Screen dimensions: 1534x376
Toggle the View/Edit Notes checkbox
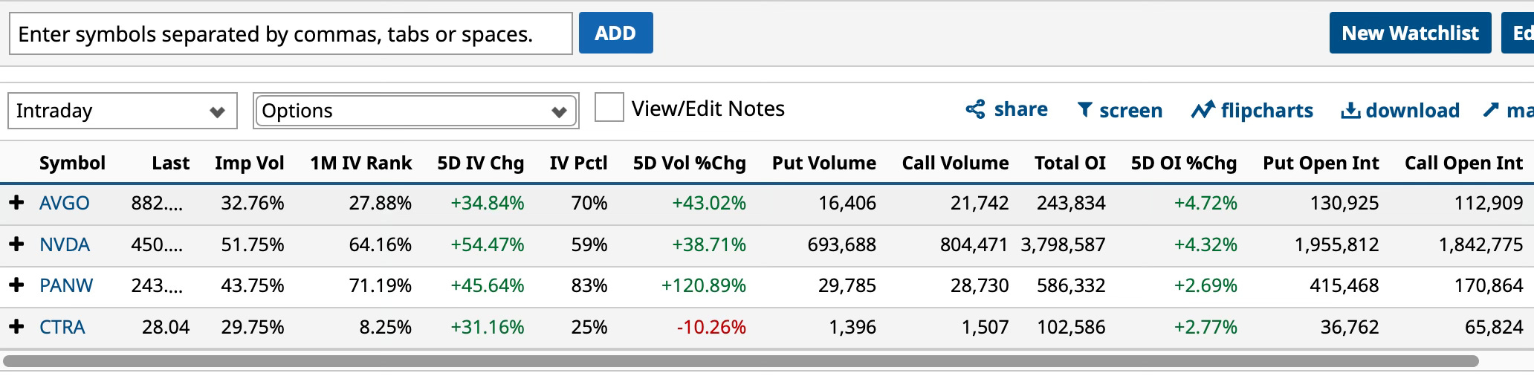pos(609,108)
